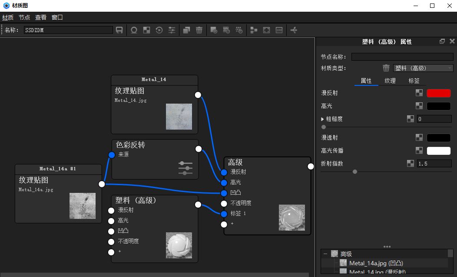Expand the 粗糙度 disclosure triangle
Screen dimensions: 457x277
[x=322, y=119]
